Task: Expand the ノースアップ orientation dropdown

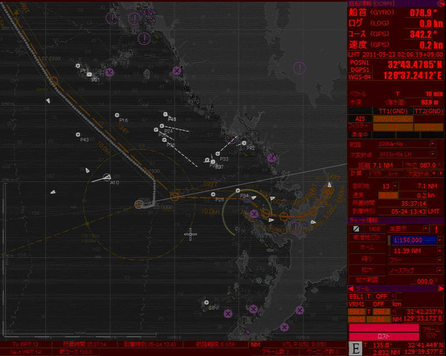Action: pos(440,270)
